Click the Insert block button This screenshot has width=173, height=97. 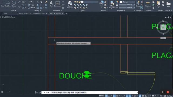tap(102, 4)
